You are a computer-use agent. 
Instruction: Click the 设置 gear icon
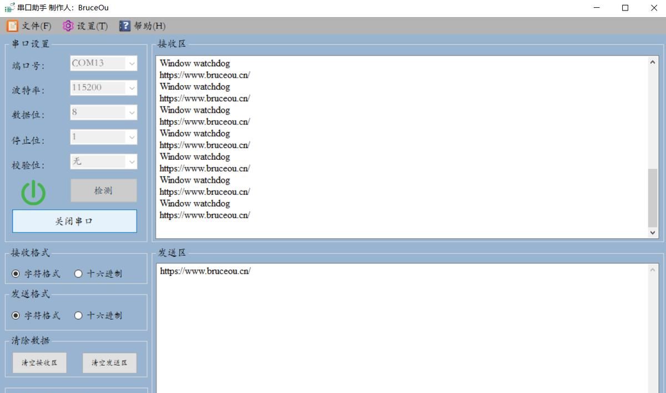(68, 26)
